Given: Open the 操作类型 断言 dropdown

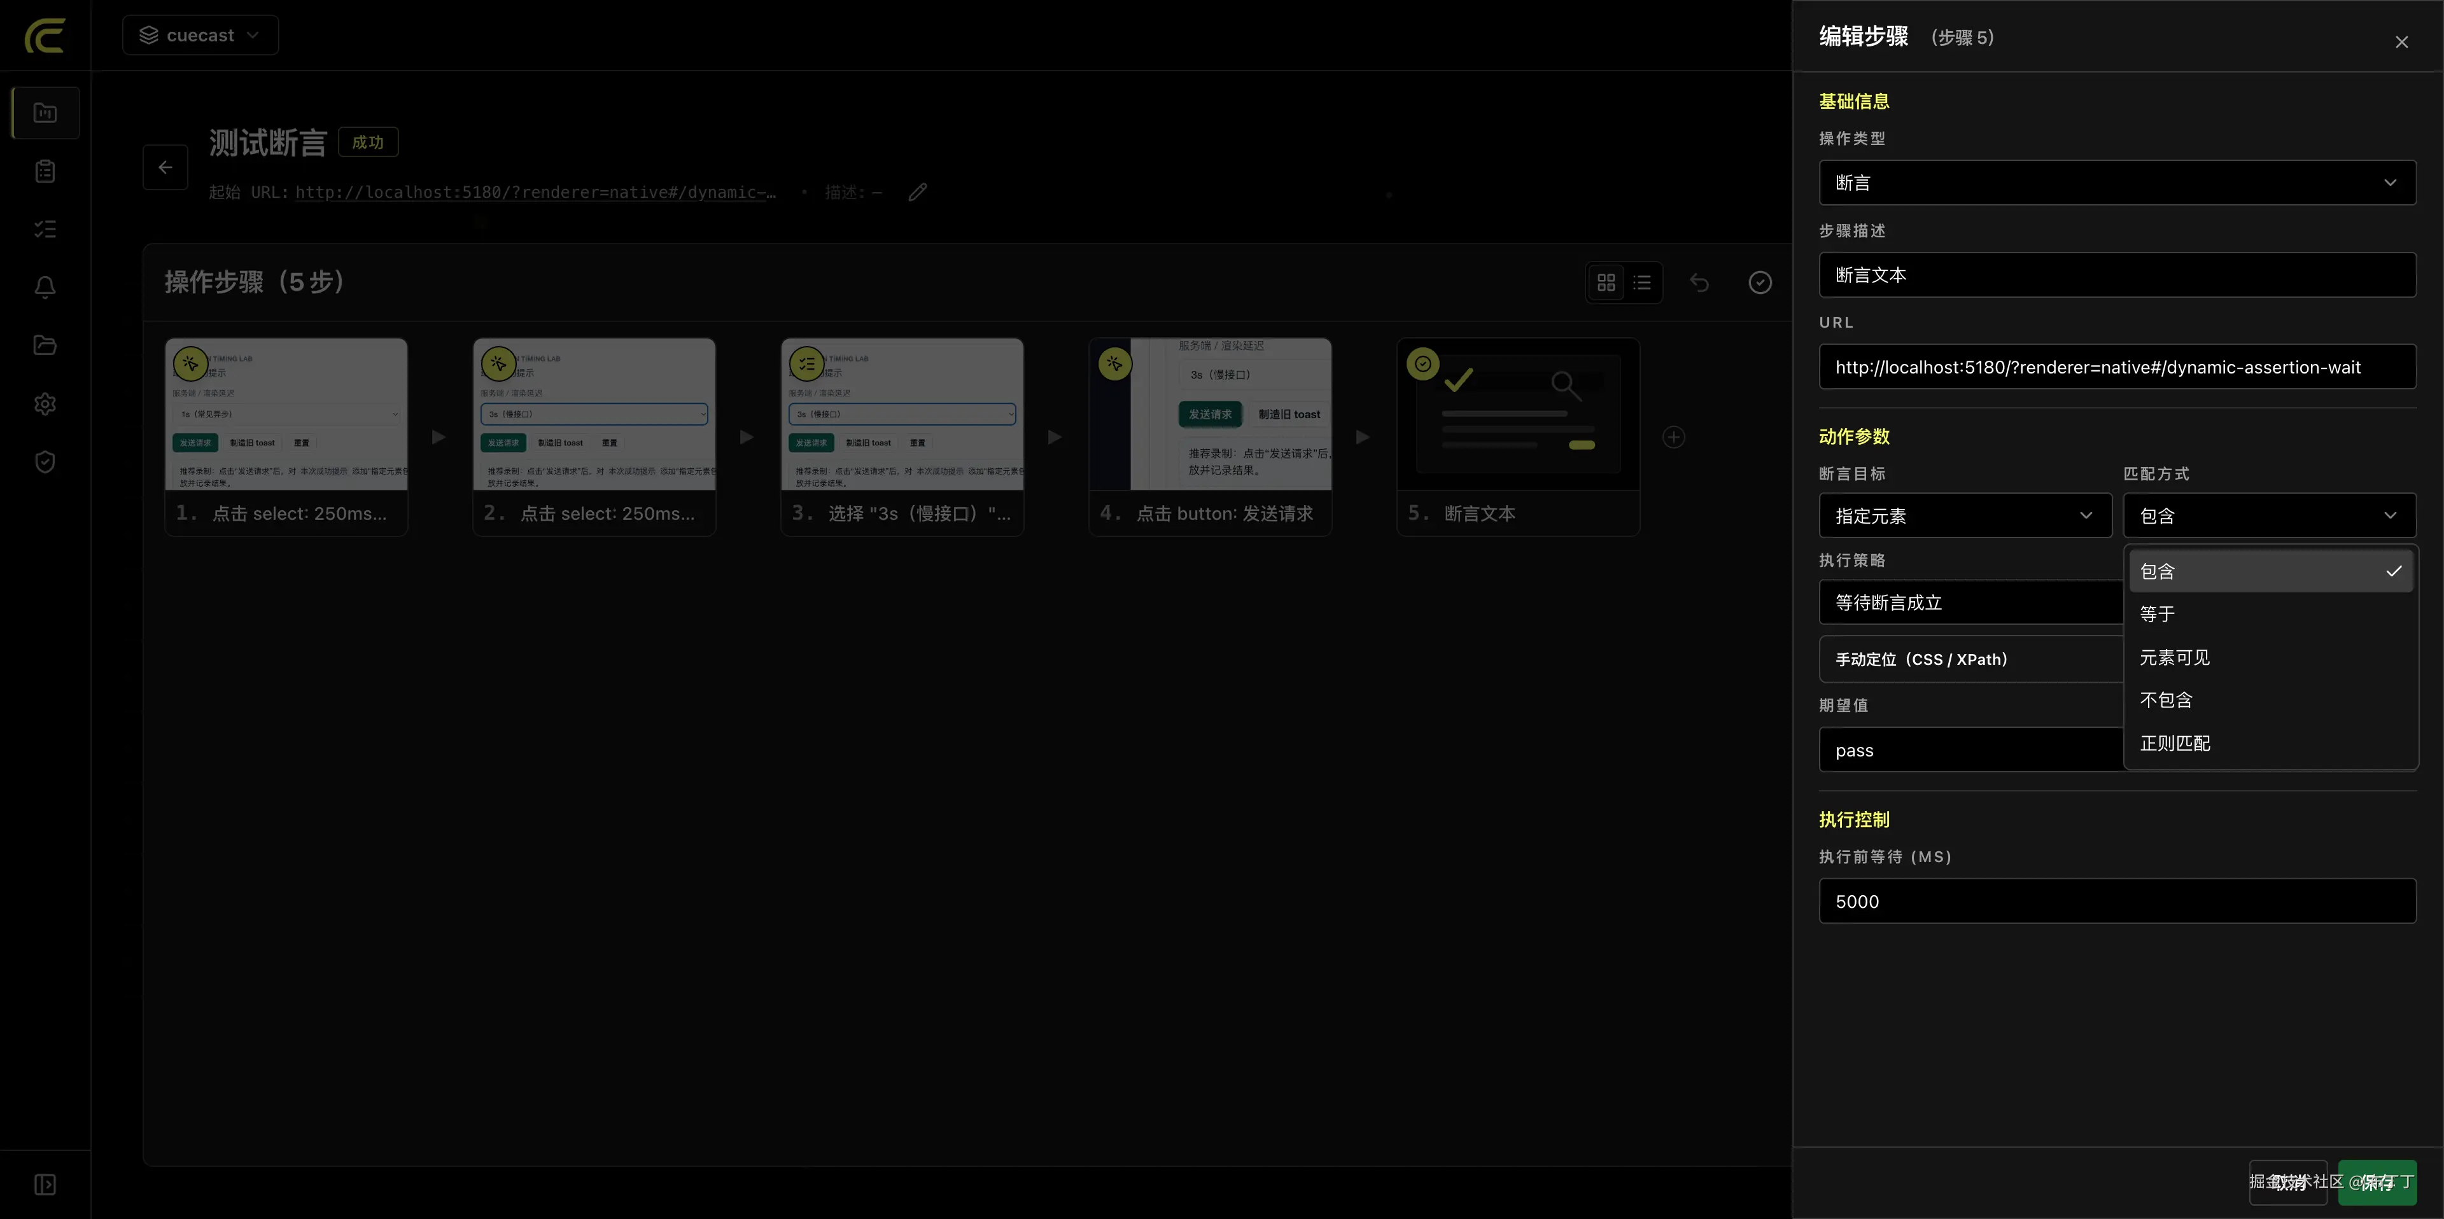Looking at the screenshot, I should (x=2117, y=182).
